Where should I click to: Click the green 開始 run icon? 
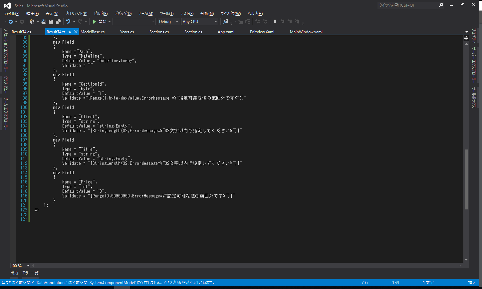click(x=95, y=21)
